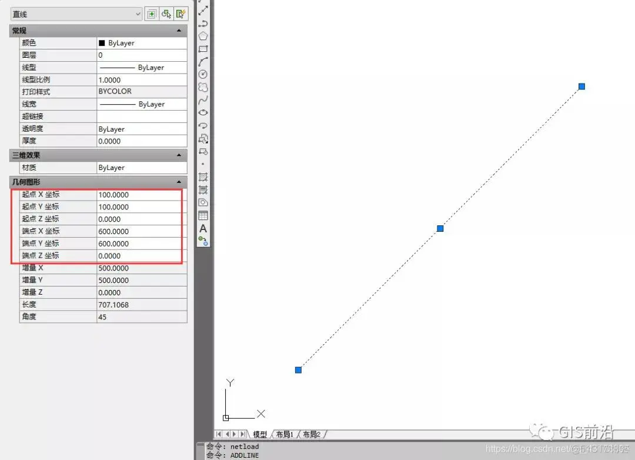Click the Make Block tool

click(x=203, y=152)
